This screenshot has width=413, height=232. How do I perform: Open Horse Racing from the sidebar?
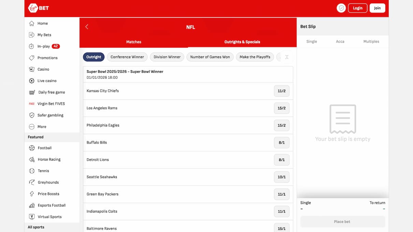pyautogui.click(x=49, y=159)
